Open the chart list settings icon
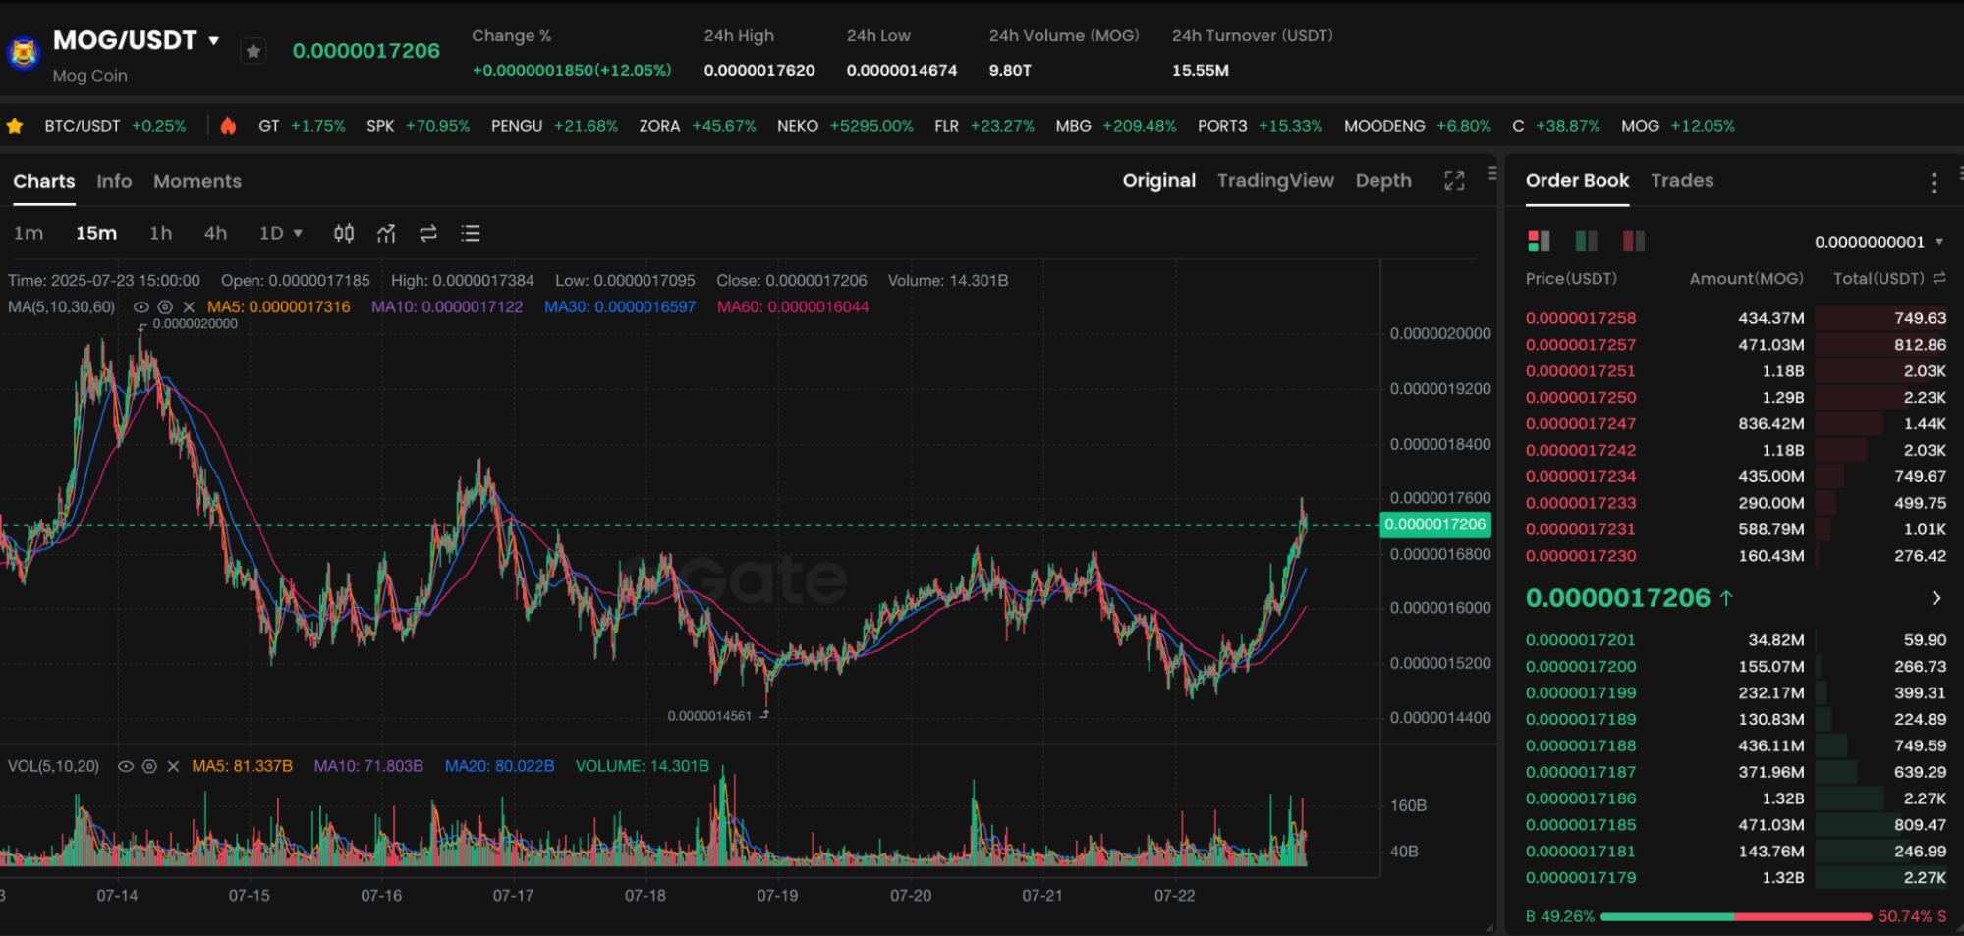This screenshot has height=936, width=1964. [471, 233]
